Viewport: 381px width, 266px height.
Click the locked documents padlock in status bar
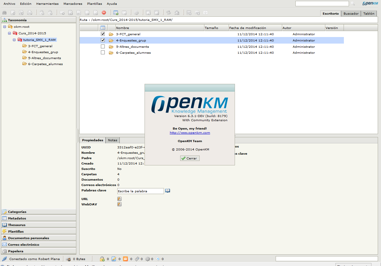(x=102, y=259)
